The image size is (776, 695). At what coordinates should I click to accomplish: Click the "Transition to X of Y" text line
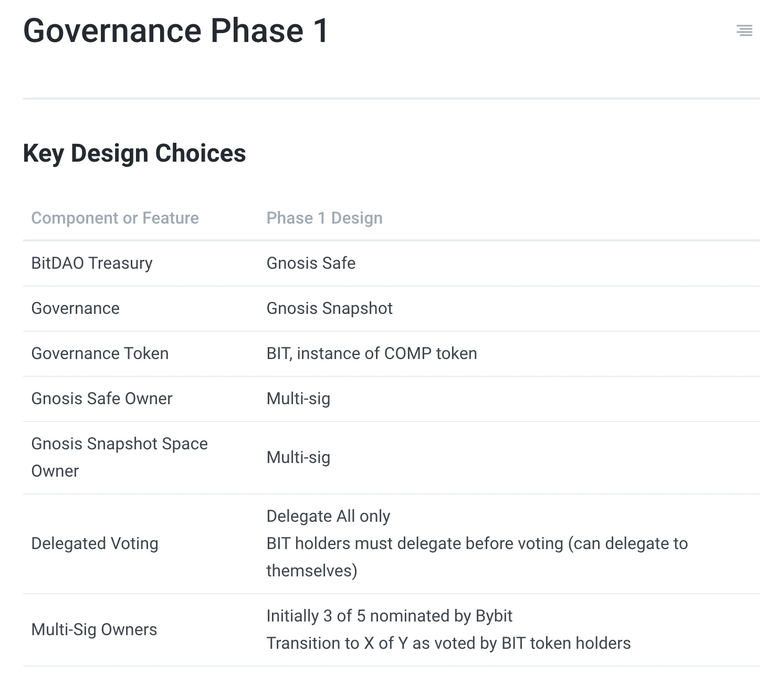tap(448, 643)
